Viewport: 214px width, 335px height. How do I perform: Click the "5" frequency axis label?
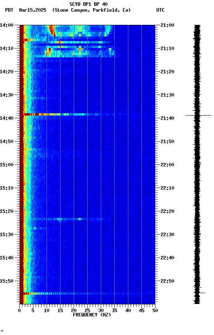(33, 311)
